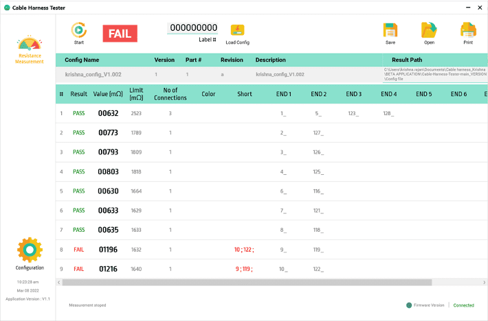Click the Part # column header
Image resolution: width=488 pixels, height=321 pixels.
click(194, 60)
